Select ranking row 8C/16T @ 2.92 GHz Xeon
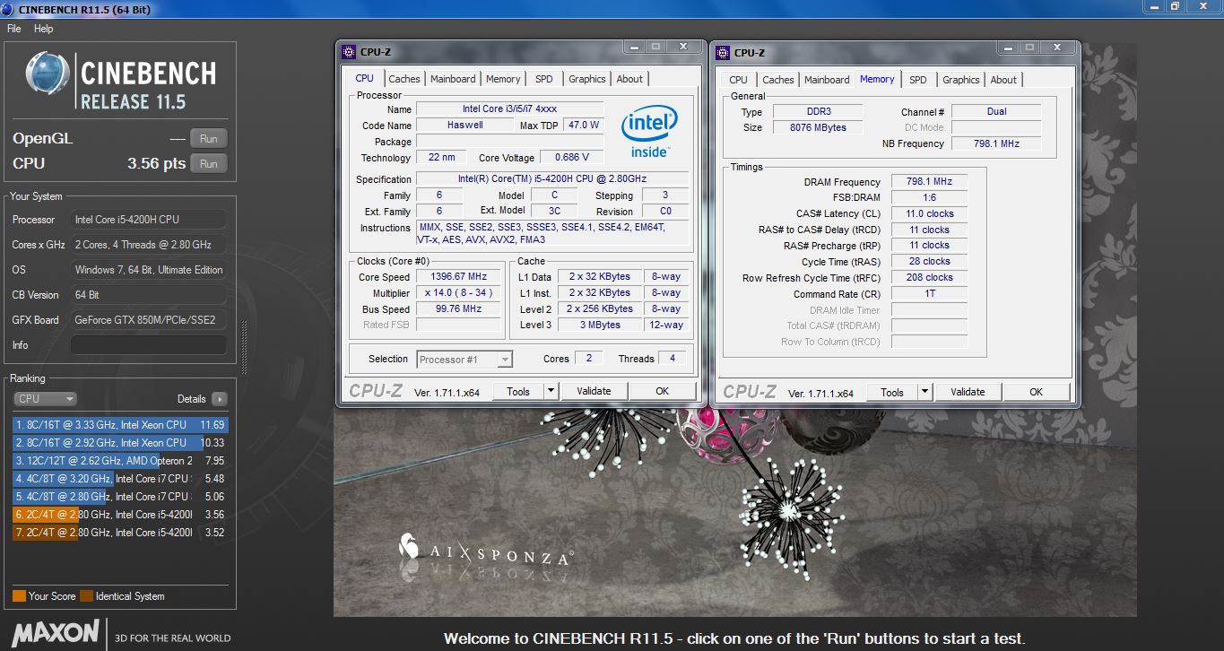This screenshot has width=1224, height=651. click(120, 443)
